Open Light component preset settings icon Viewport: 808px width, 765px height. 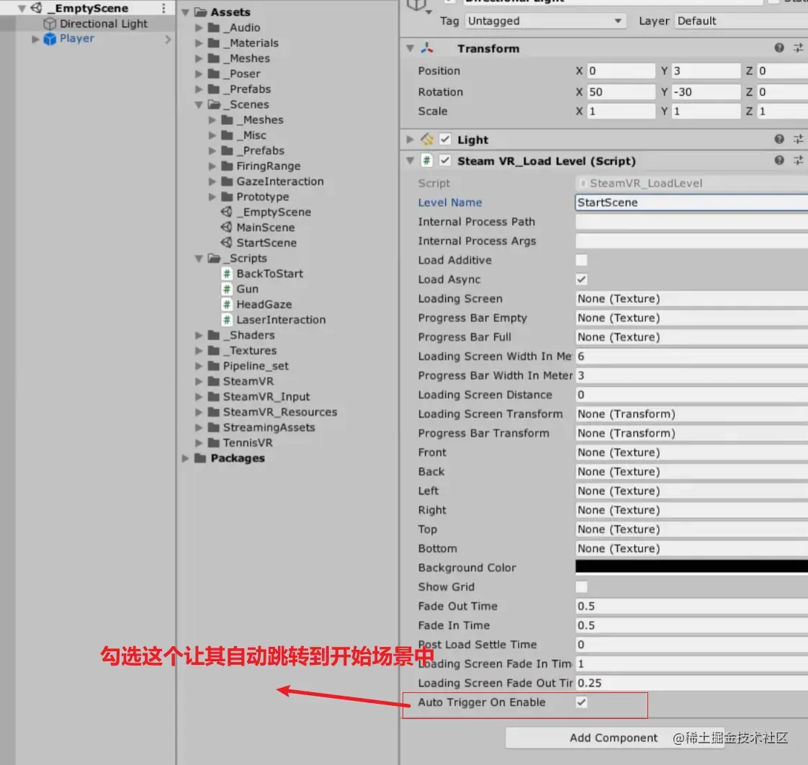(x=798, y=139)
